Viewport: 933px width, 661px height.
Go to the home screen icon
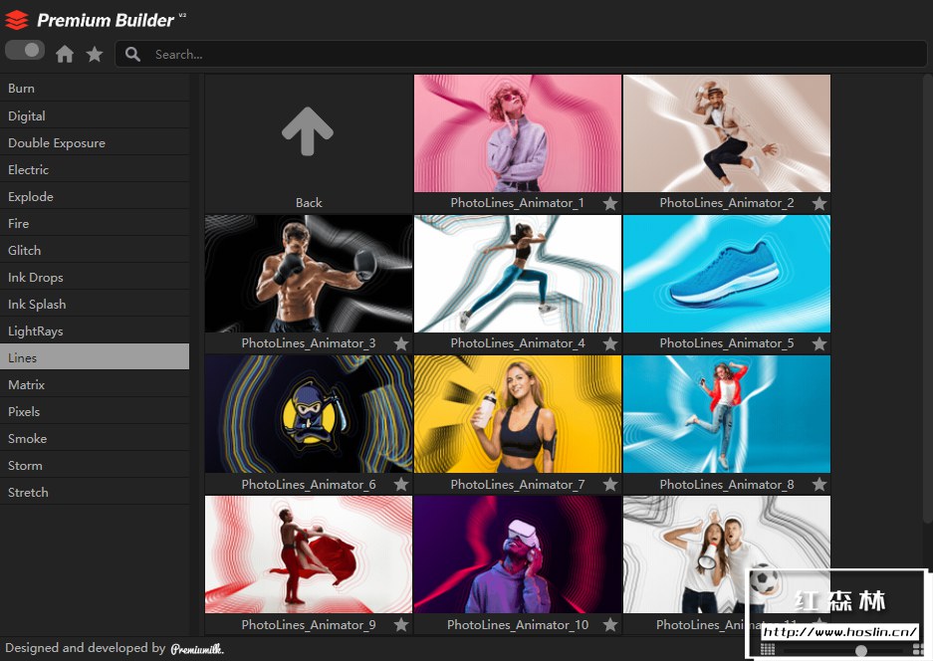(x=65, y=54)
